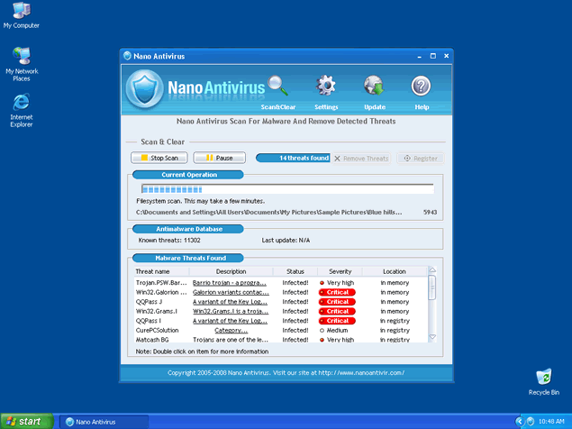This screenshot has height=429, width=572.
Task: Click the filesystem scan progress bar
Action: 285,189
